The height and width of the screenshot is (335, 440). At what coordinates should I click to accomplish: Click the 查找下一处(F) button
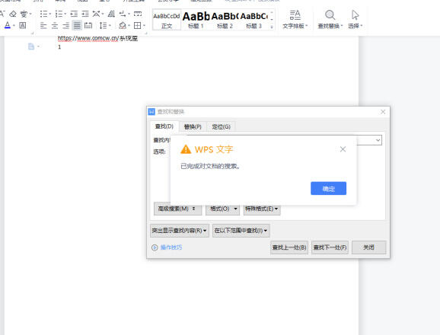point(330,247)
